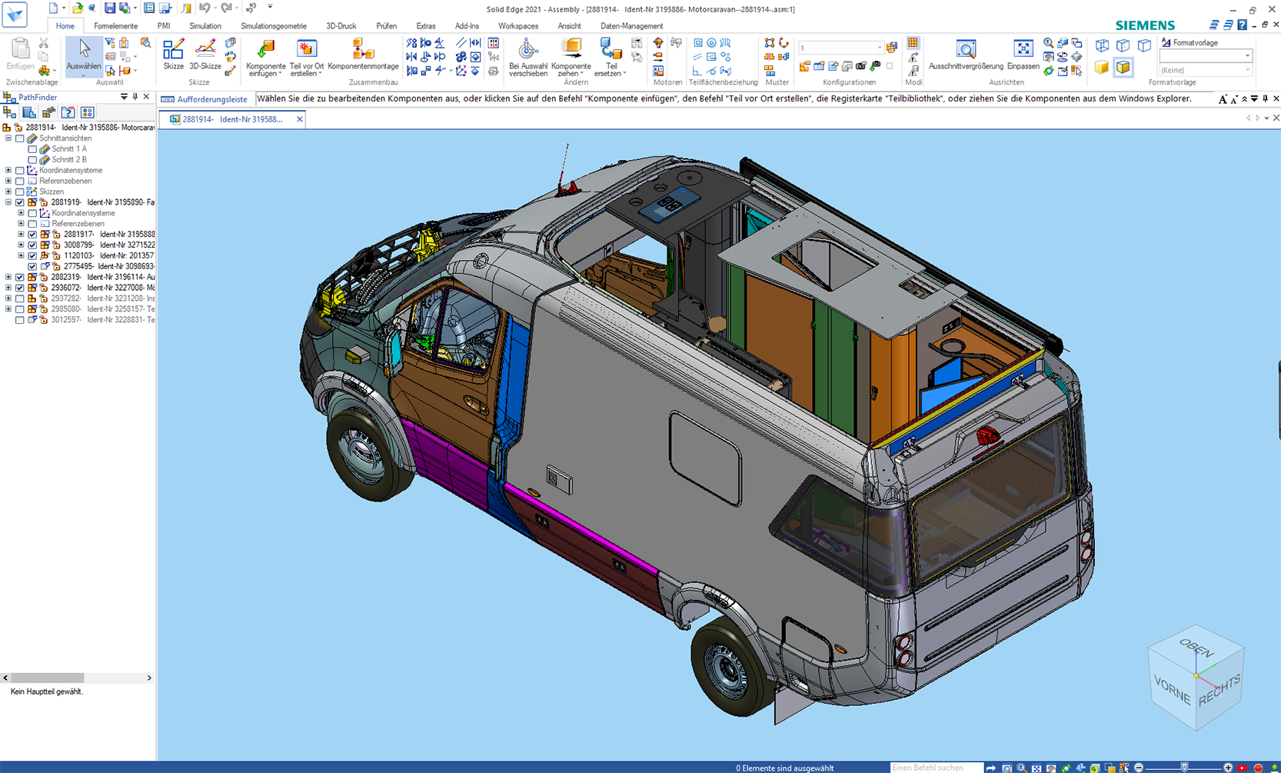Click the camera icon in Konfigurationen group
The width and height of the screenshot is (1281, 773).
coord(861,67)
